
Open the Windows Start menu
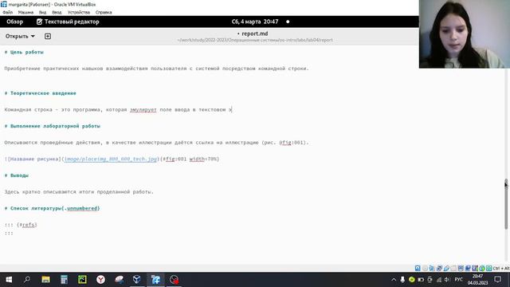[x=9, y=280]
